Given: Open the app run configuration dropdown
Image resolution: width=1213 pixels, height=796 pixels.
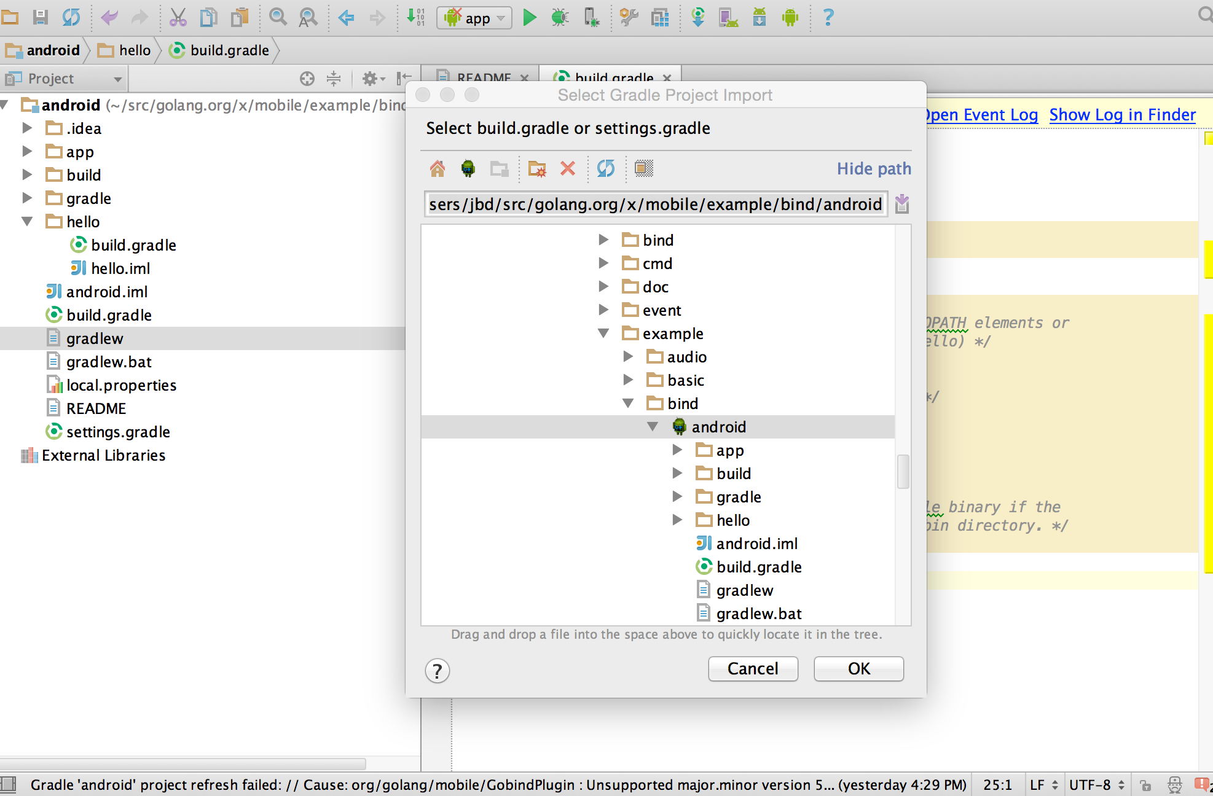Looking at the screenshot, I should [x=474, y=18].
